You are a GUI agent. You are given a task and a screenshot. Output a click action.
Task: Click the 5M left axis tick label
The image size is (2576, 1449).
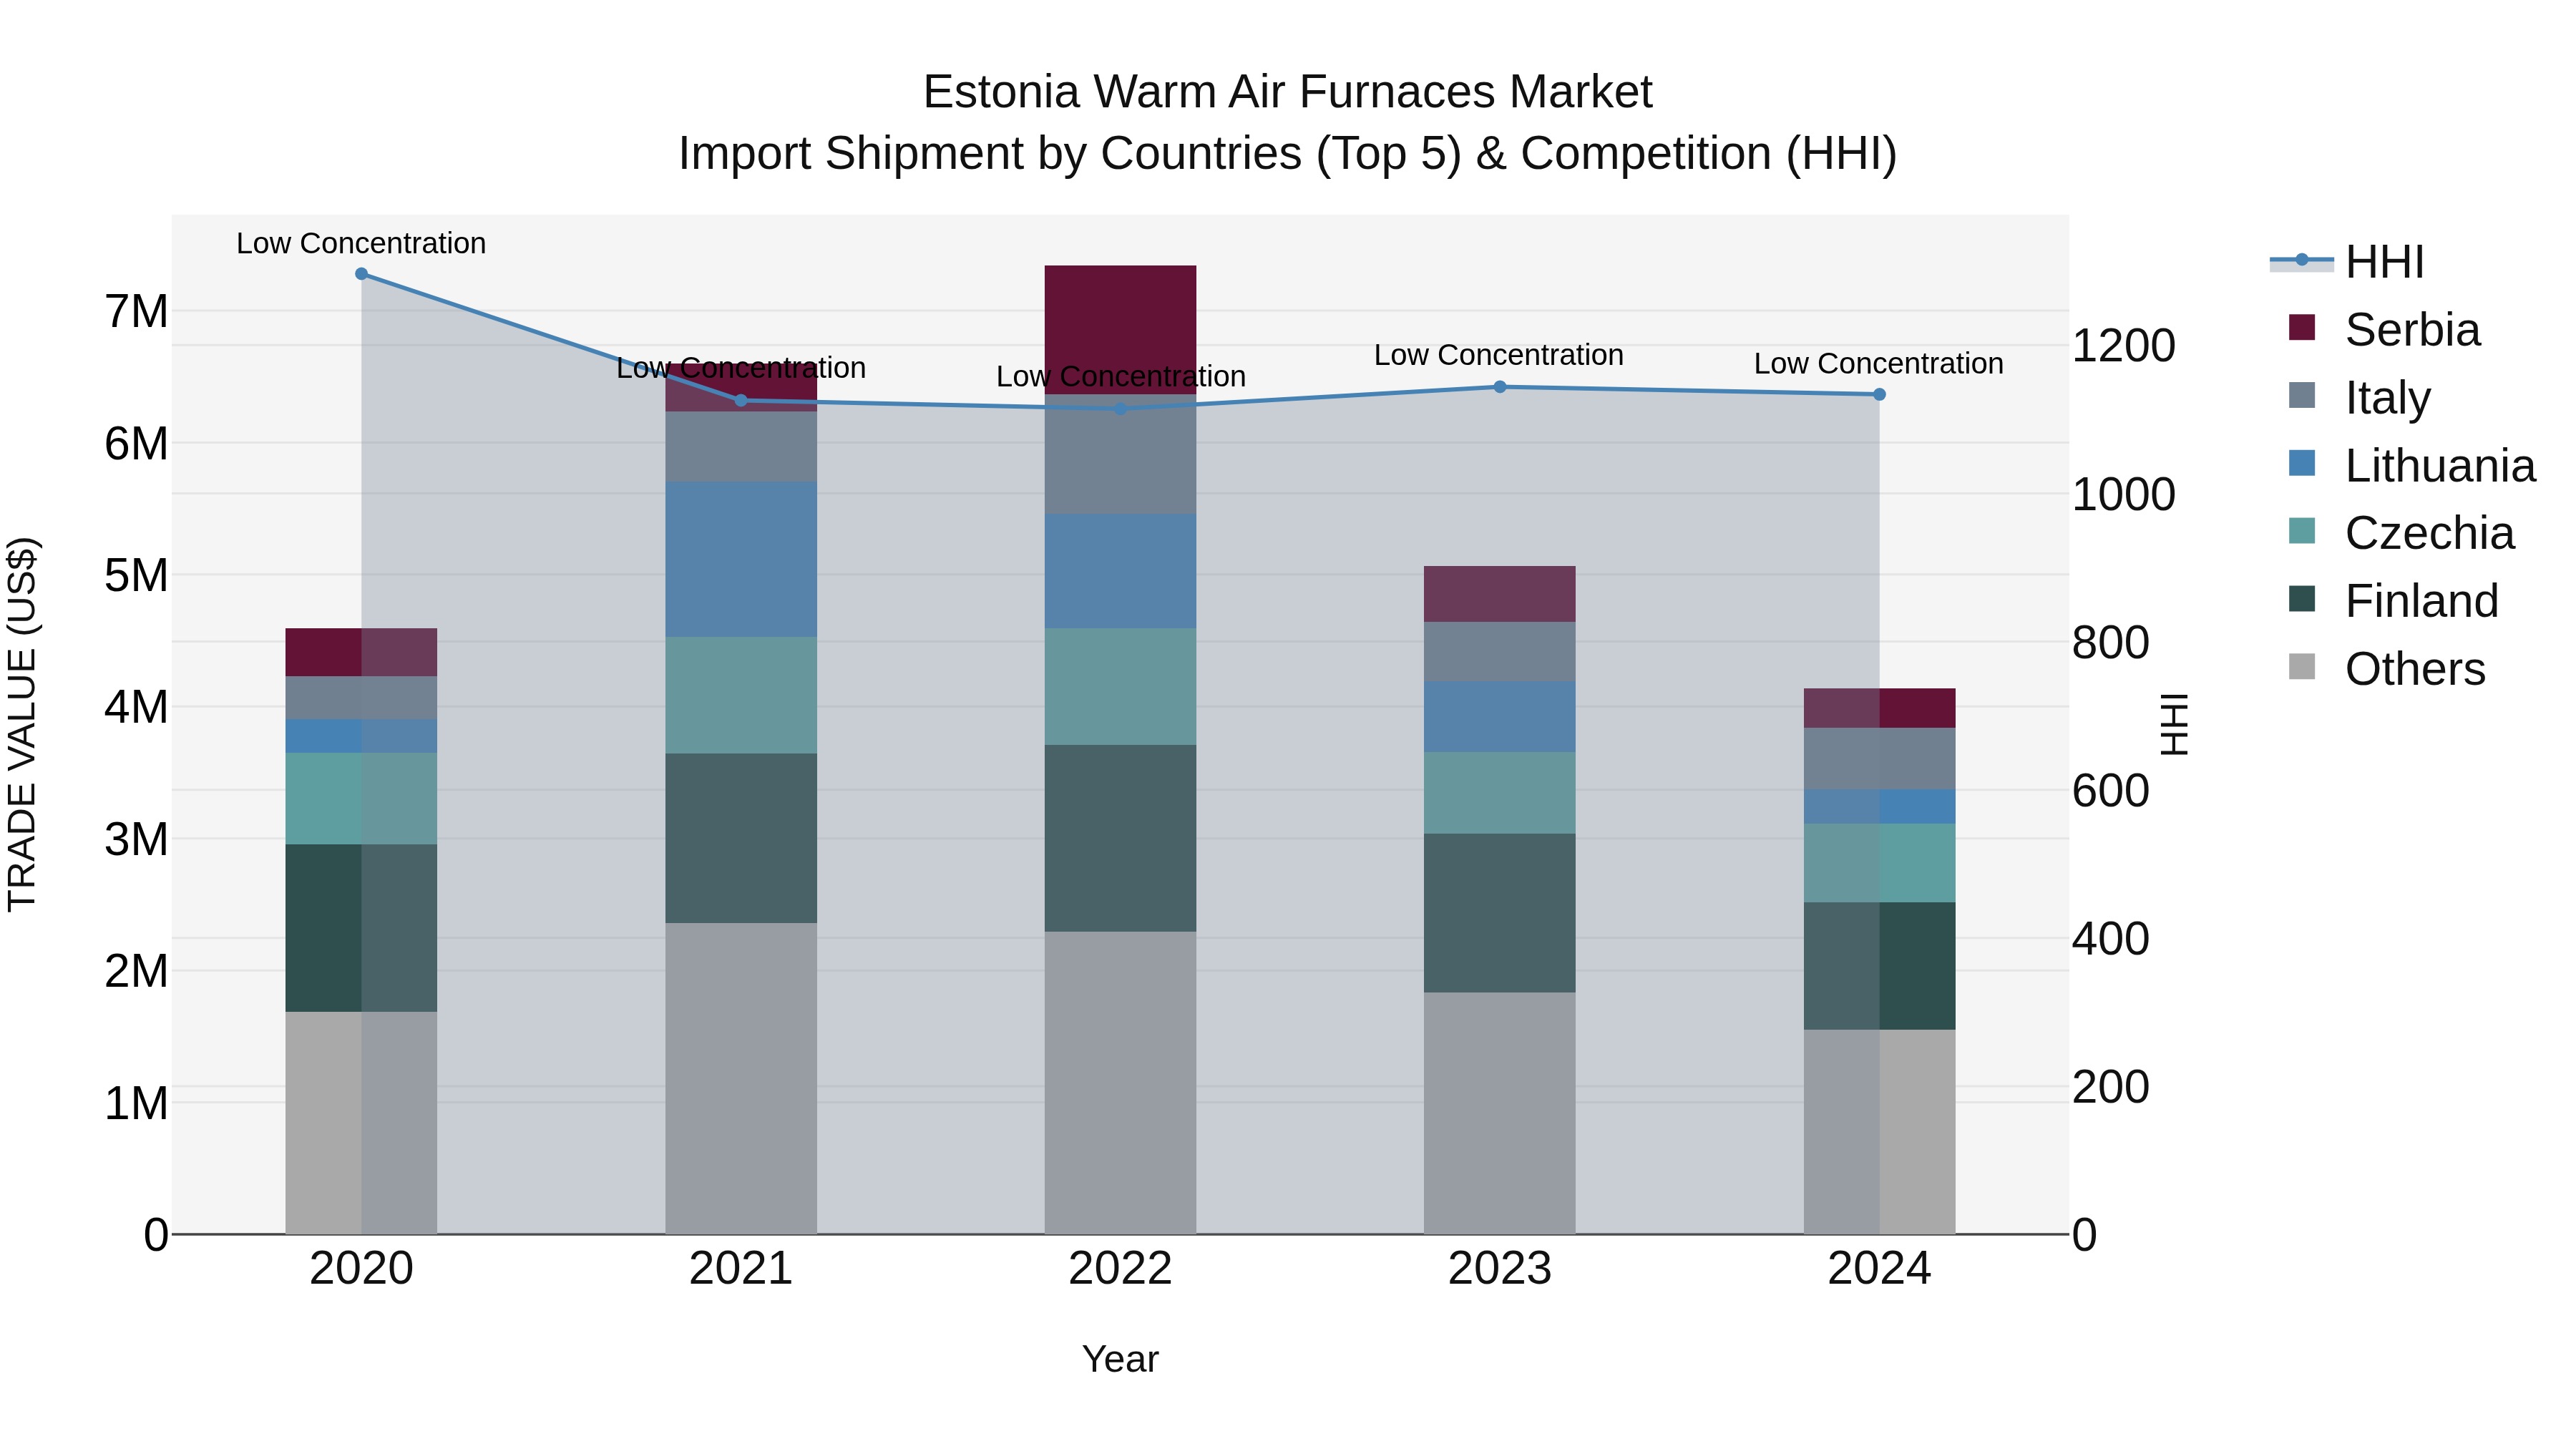tap(136, 576)
